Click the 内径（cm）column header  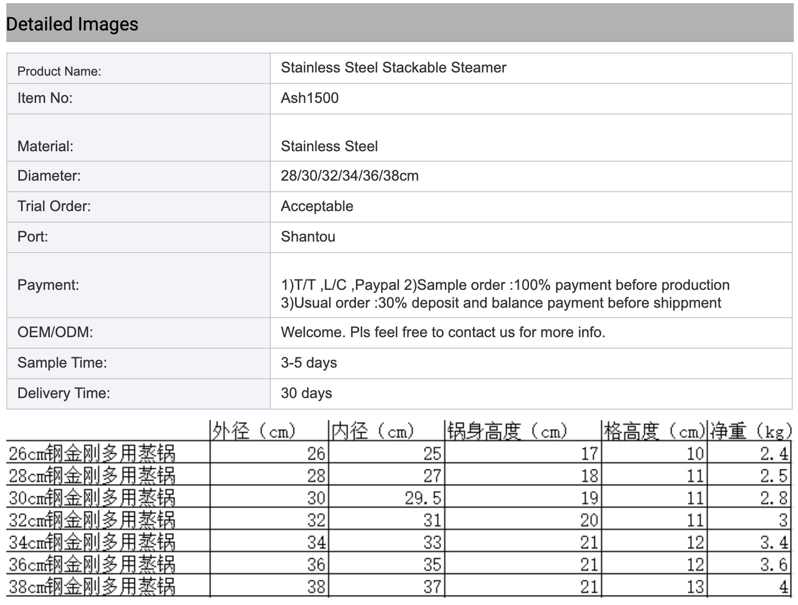coord(374,431)
